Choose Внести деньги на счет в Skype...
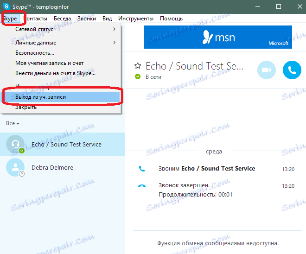Image resolution: width=306 pixels, height=254 pixels. [x=61, y=73]
